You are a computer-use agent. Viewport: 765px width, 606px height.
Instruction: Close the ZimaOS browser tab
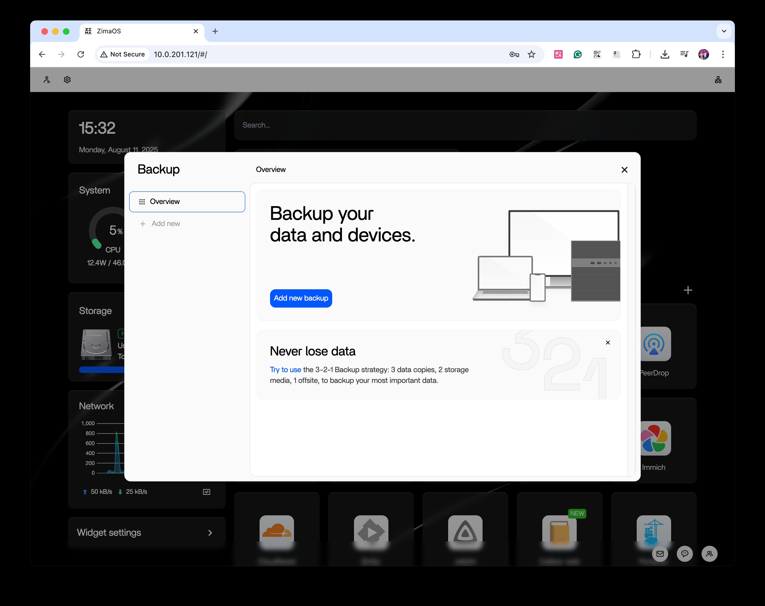195,31
